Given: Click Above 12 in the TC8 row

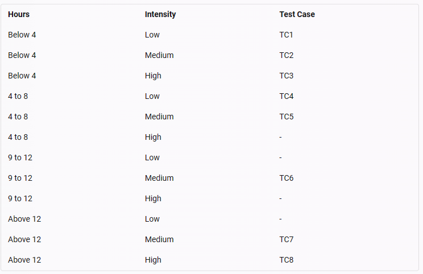Looking at the screenshot, I should click(24, 260).
